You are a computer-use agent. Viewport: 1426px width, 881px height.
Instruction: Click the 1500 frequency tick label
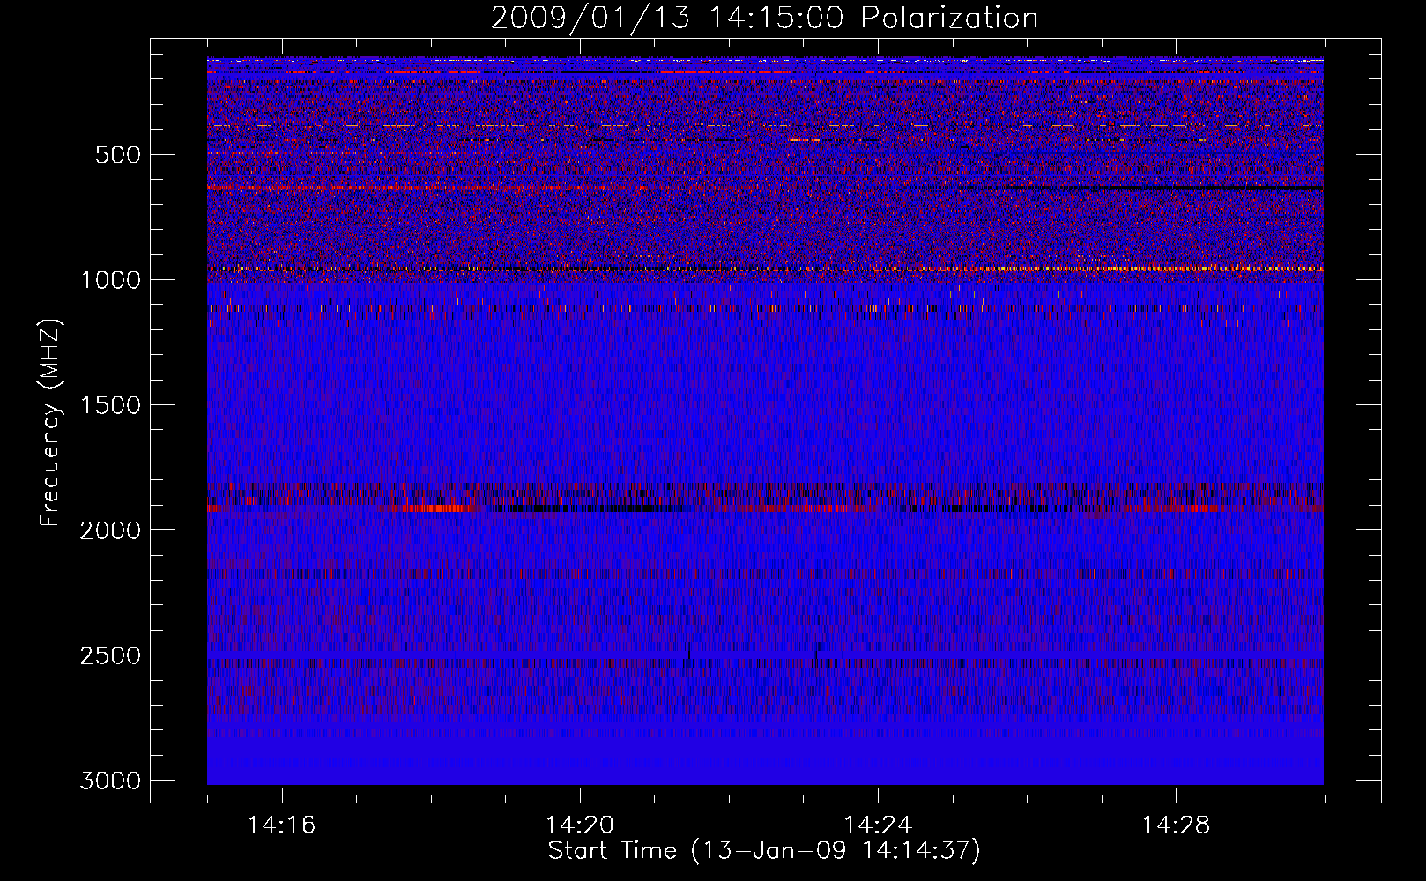pyautogui.click(x=110, y=405)
